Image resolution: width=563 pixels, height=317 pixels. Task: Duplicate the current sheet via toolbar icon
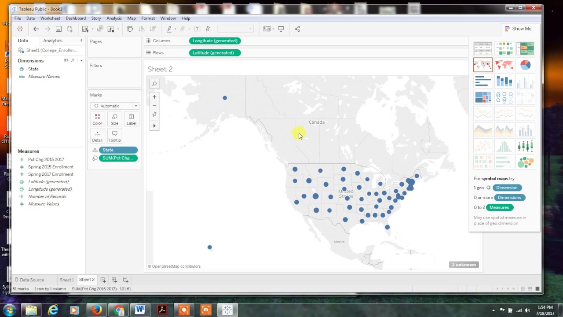[100, 29]
